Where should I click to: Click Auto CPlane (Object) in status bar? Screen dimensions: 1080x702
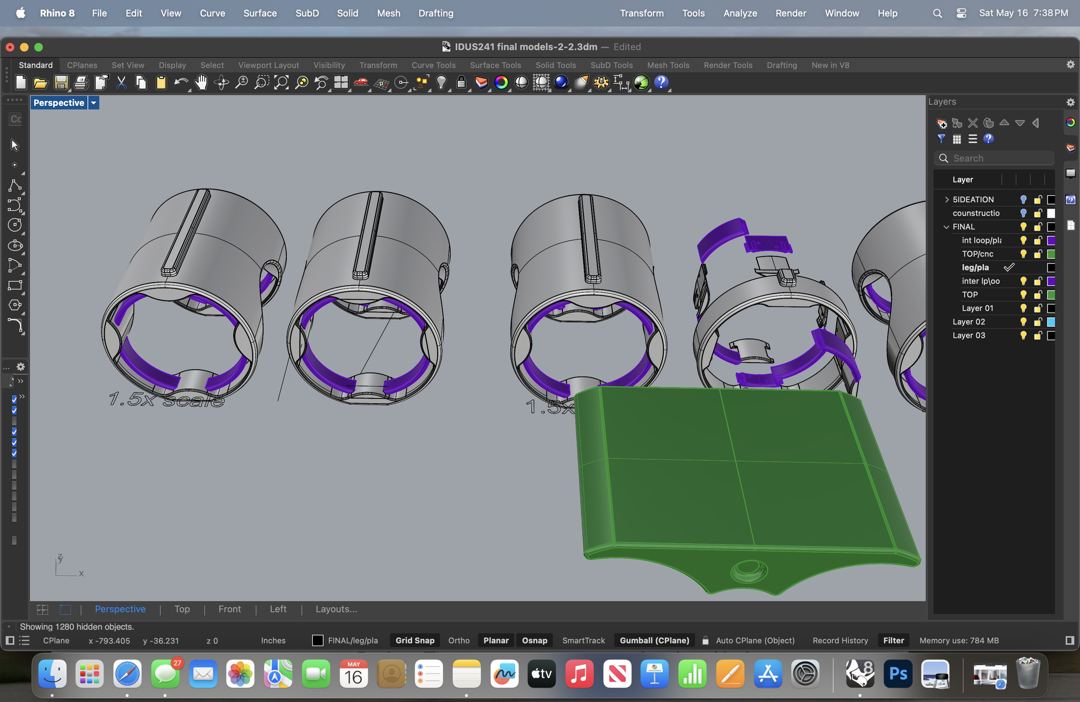pyautogui.click(x=755, y=640)
